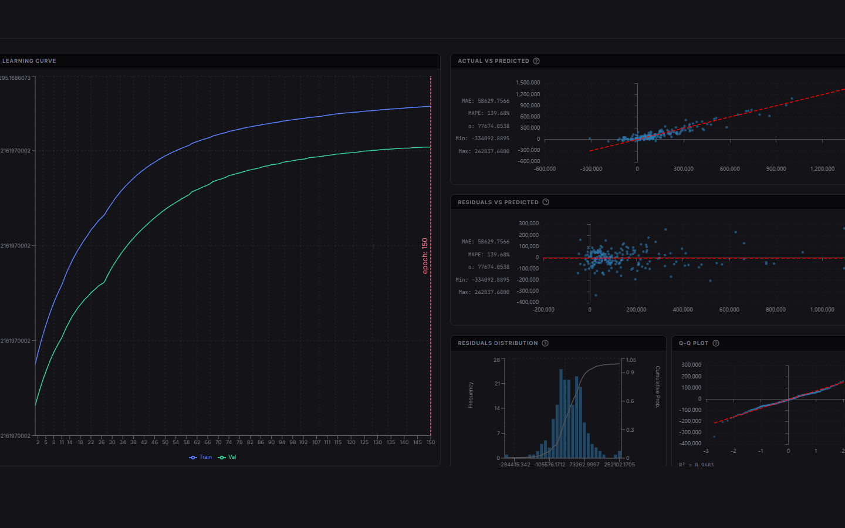Select the Residuals vs Predicted header text

pos(498,202)
